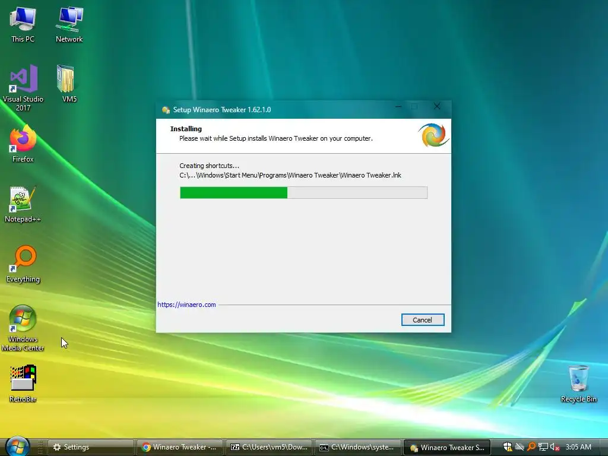Switch to 7-Zip C:\Users\vm5 taskbar button
Viewport: 608px width, 456px height.
(x=269, y=447)
